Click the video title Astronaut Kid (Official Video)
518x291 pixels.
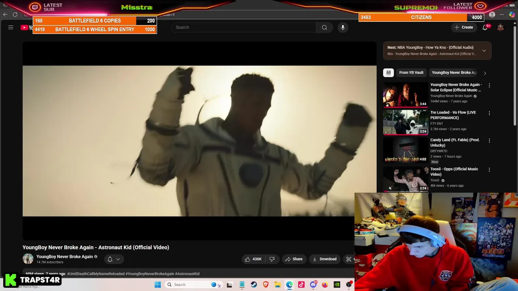96,247
